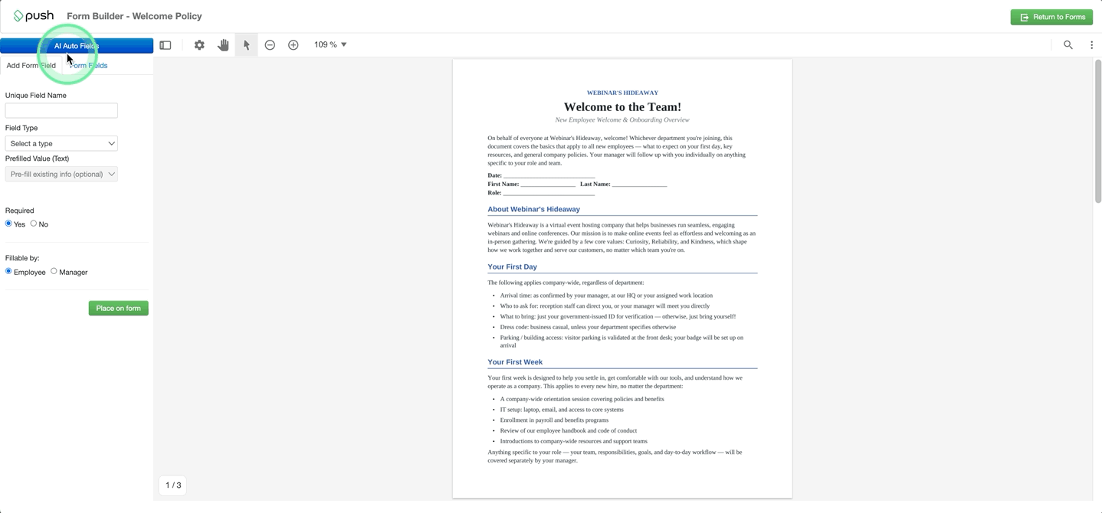Click the Dress code bullet line
The width and height of the screenshot is (1102, 513).
pyautogui.click(x=588, y=327)
